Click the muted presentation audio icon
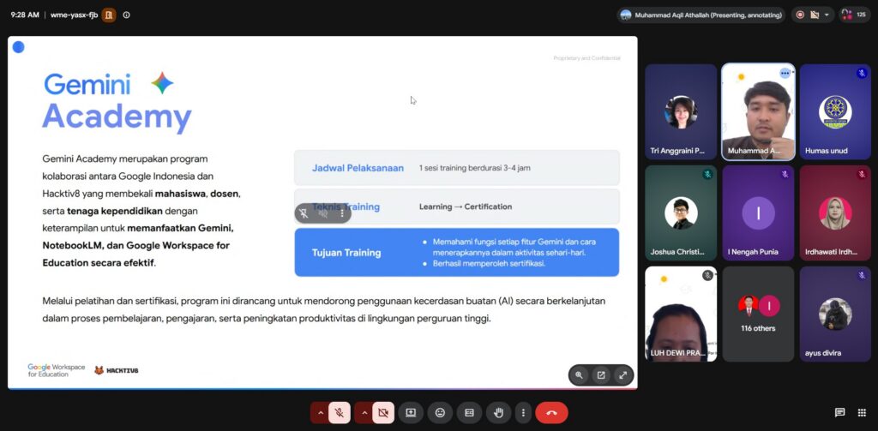Image resolution: width=878 pixels, height=431 pixels. pyautogui.click(x=323, y=213)
